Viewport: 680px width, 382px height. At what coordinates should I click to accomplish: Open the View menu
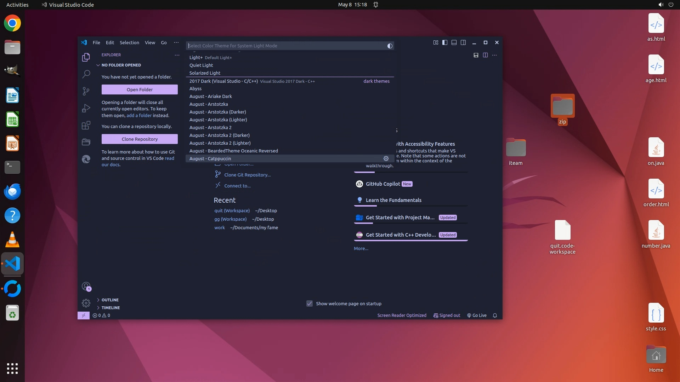(150, 42)
